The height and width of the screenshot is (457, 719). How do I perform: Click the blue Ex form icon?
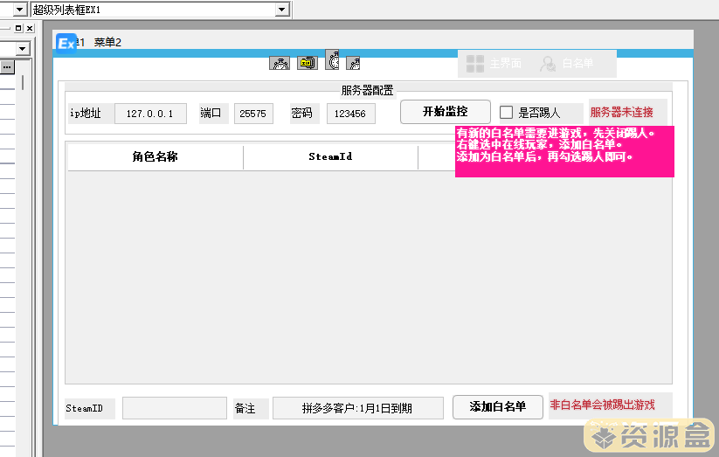66,44
